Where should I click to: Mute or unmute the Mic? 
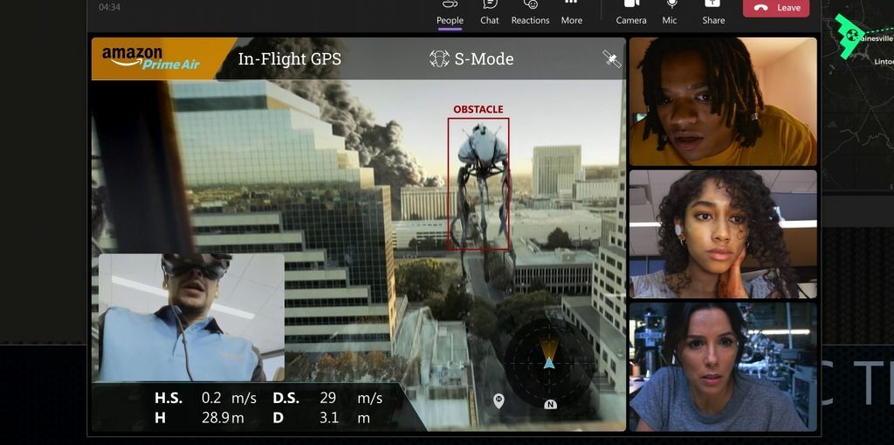(x=670, y=12)
